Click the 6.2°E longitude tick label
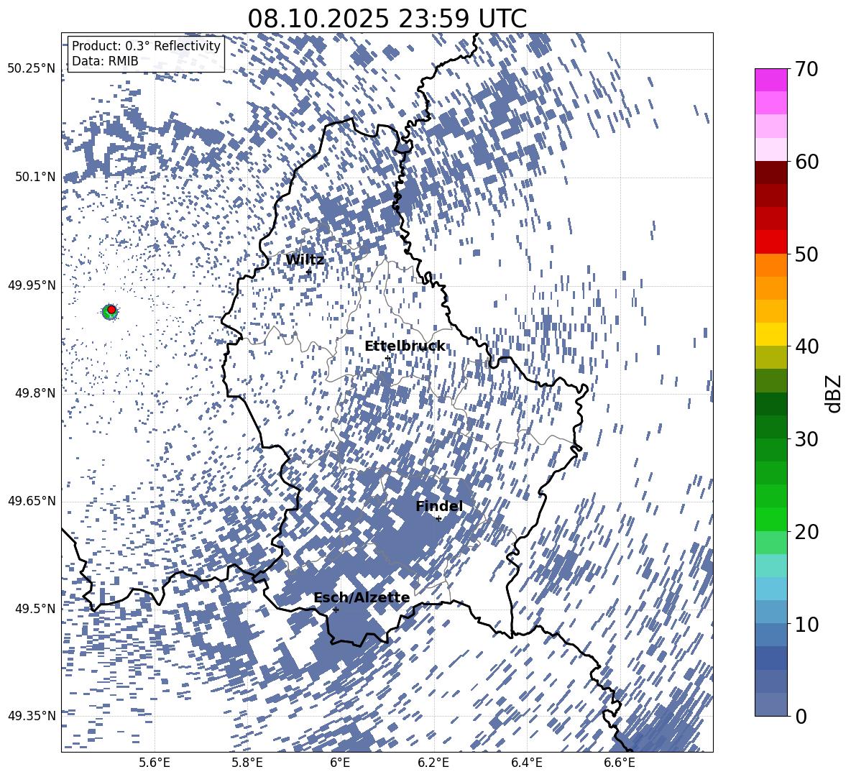Image resolution: width=851 pixels, height=777 pixels. pos(433,763)
